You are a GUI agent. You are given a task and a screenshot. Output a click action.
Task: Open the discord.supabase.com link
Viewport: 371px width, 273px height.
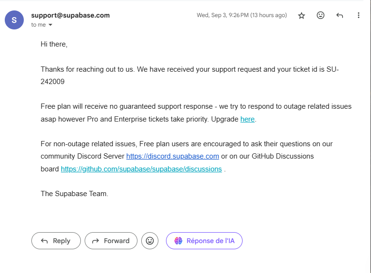point(173,156)
